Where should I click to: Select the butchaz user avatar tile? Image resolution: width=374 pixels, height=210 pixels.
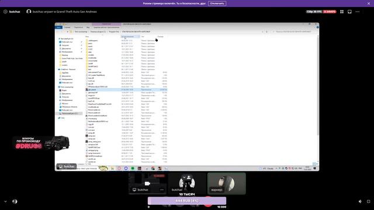click(x=187, y=183)
